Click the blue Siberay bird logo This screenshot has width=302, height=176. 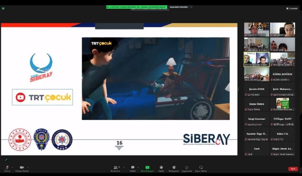(41, 67)
